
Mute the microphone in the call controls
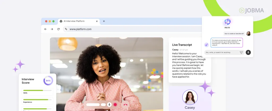[109, 104]
